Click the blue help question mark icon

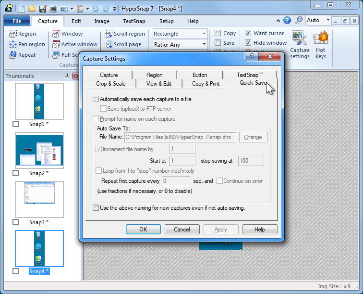coord(287,20)
